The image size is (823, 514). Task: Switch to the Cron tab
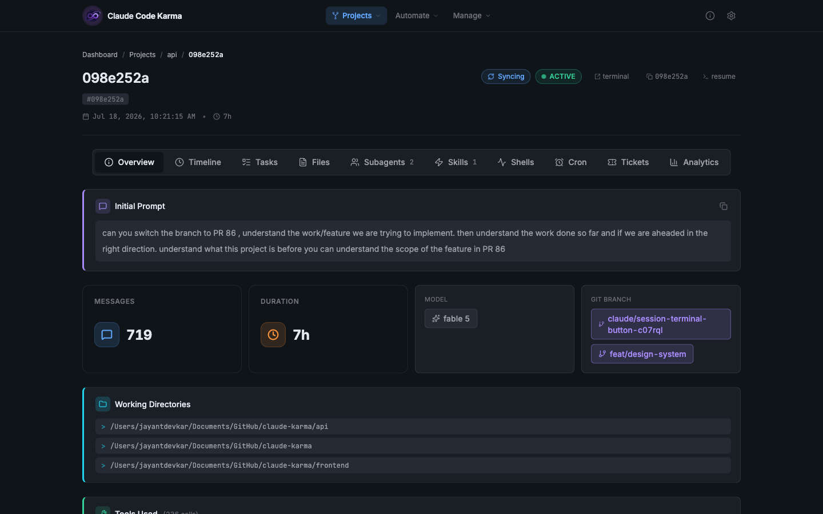(x=571, y=162)
